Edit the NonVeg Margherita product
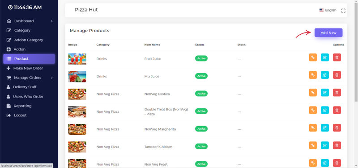Image resolution: width=358 pixels, height=168 pixels. (x=325, y=128)
